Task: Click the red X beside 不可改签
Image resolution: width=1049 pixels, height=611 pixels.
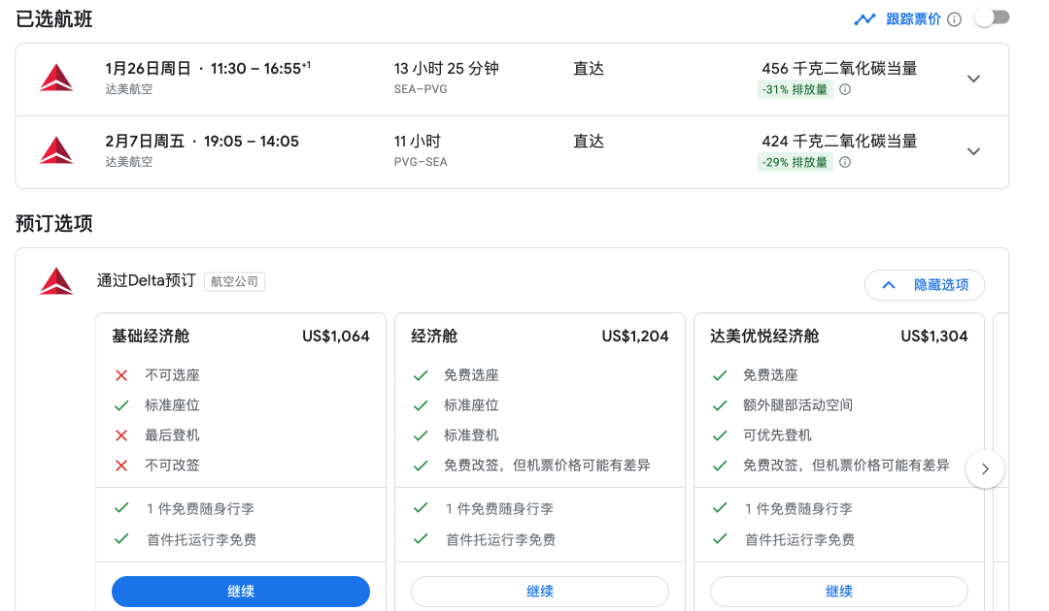Action: point(121,466)
